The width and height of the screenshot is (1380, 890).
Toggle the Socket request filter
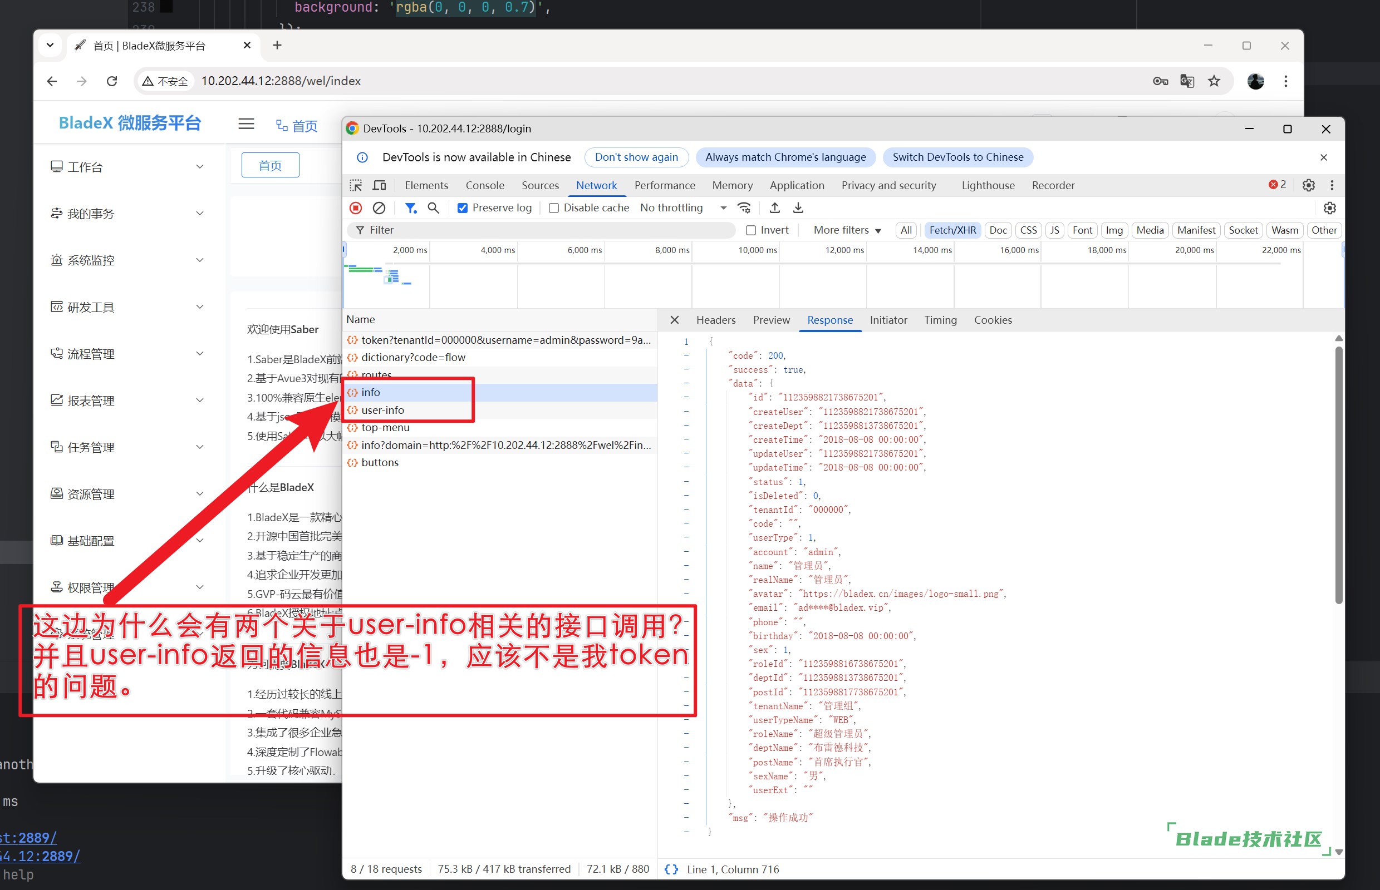[1243, 230]
